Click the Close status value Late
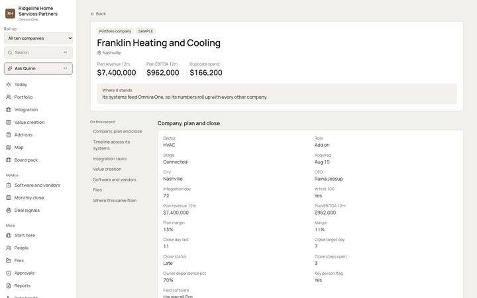The image size is (477, 298). [x=168, y=264]
